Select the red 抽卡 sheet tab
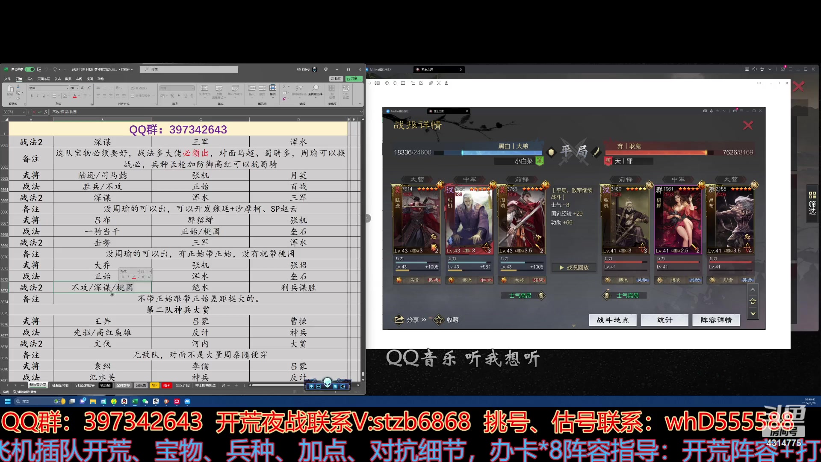The image size is (821, 462). coord(167,385)
